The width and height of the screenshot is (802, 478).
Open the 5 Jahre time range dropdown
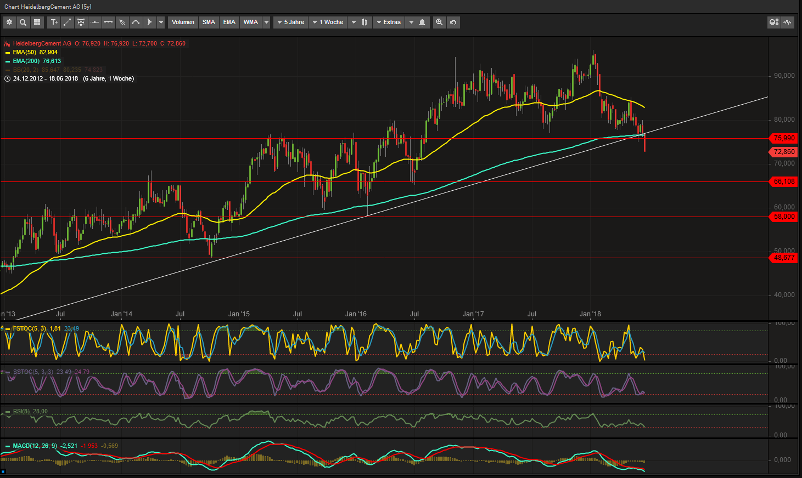coord(291,22)
